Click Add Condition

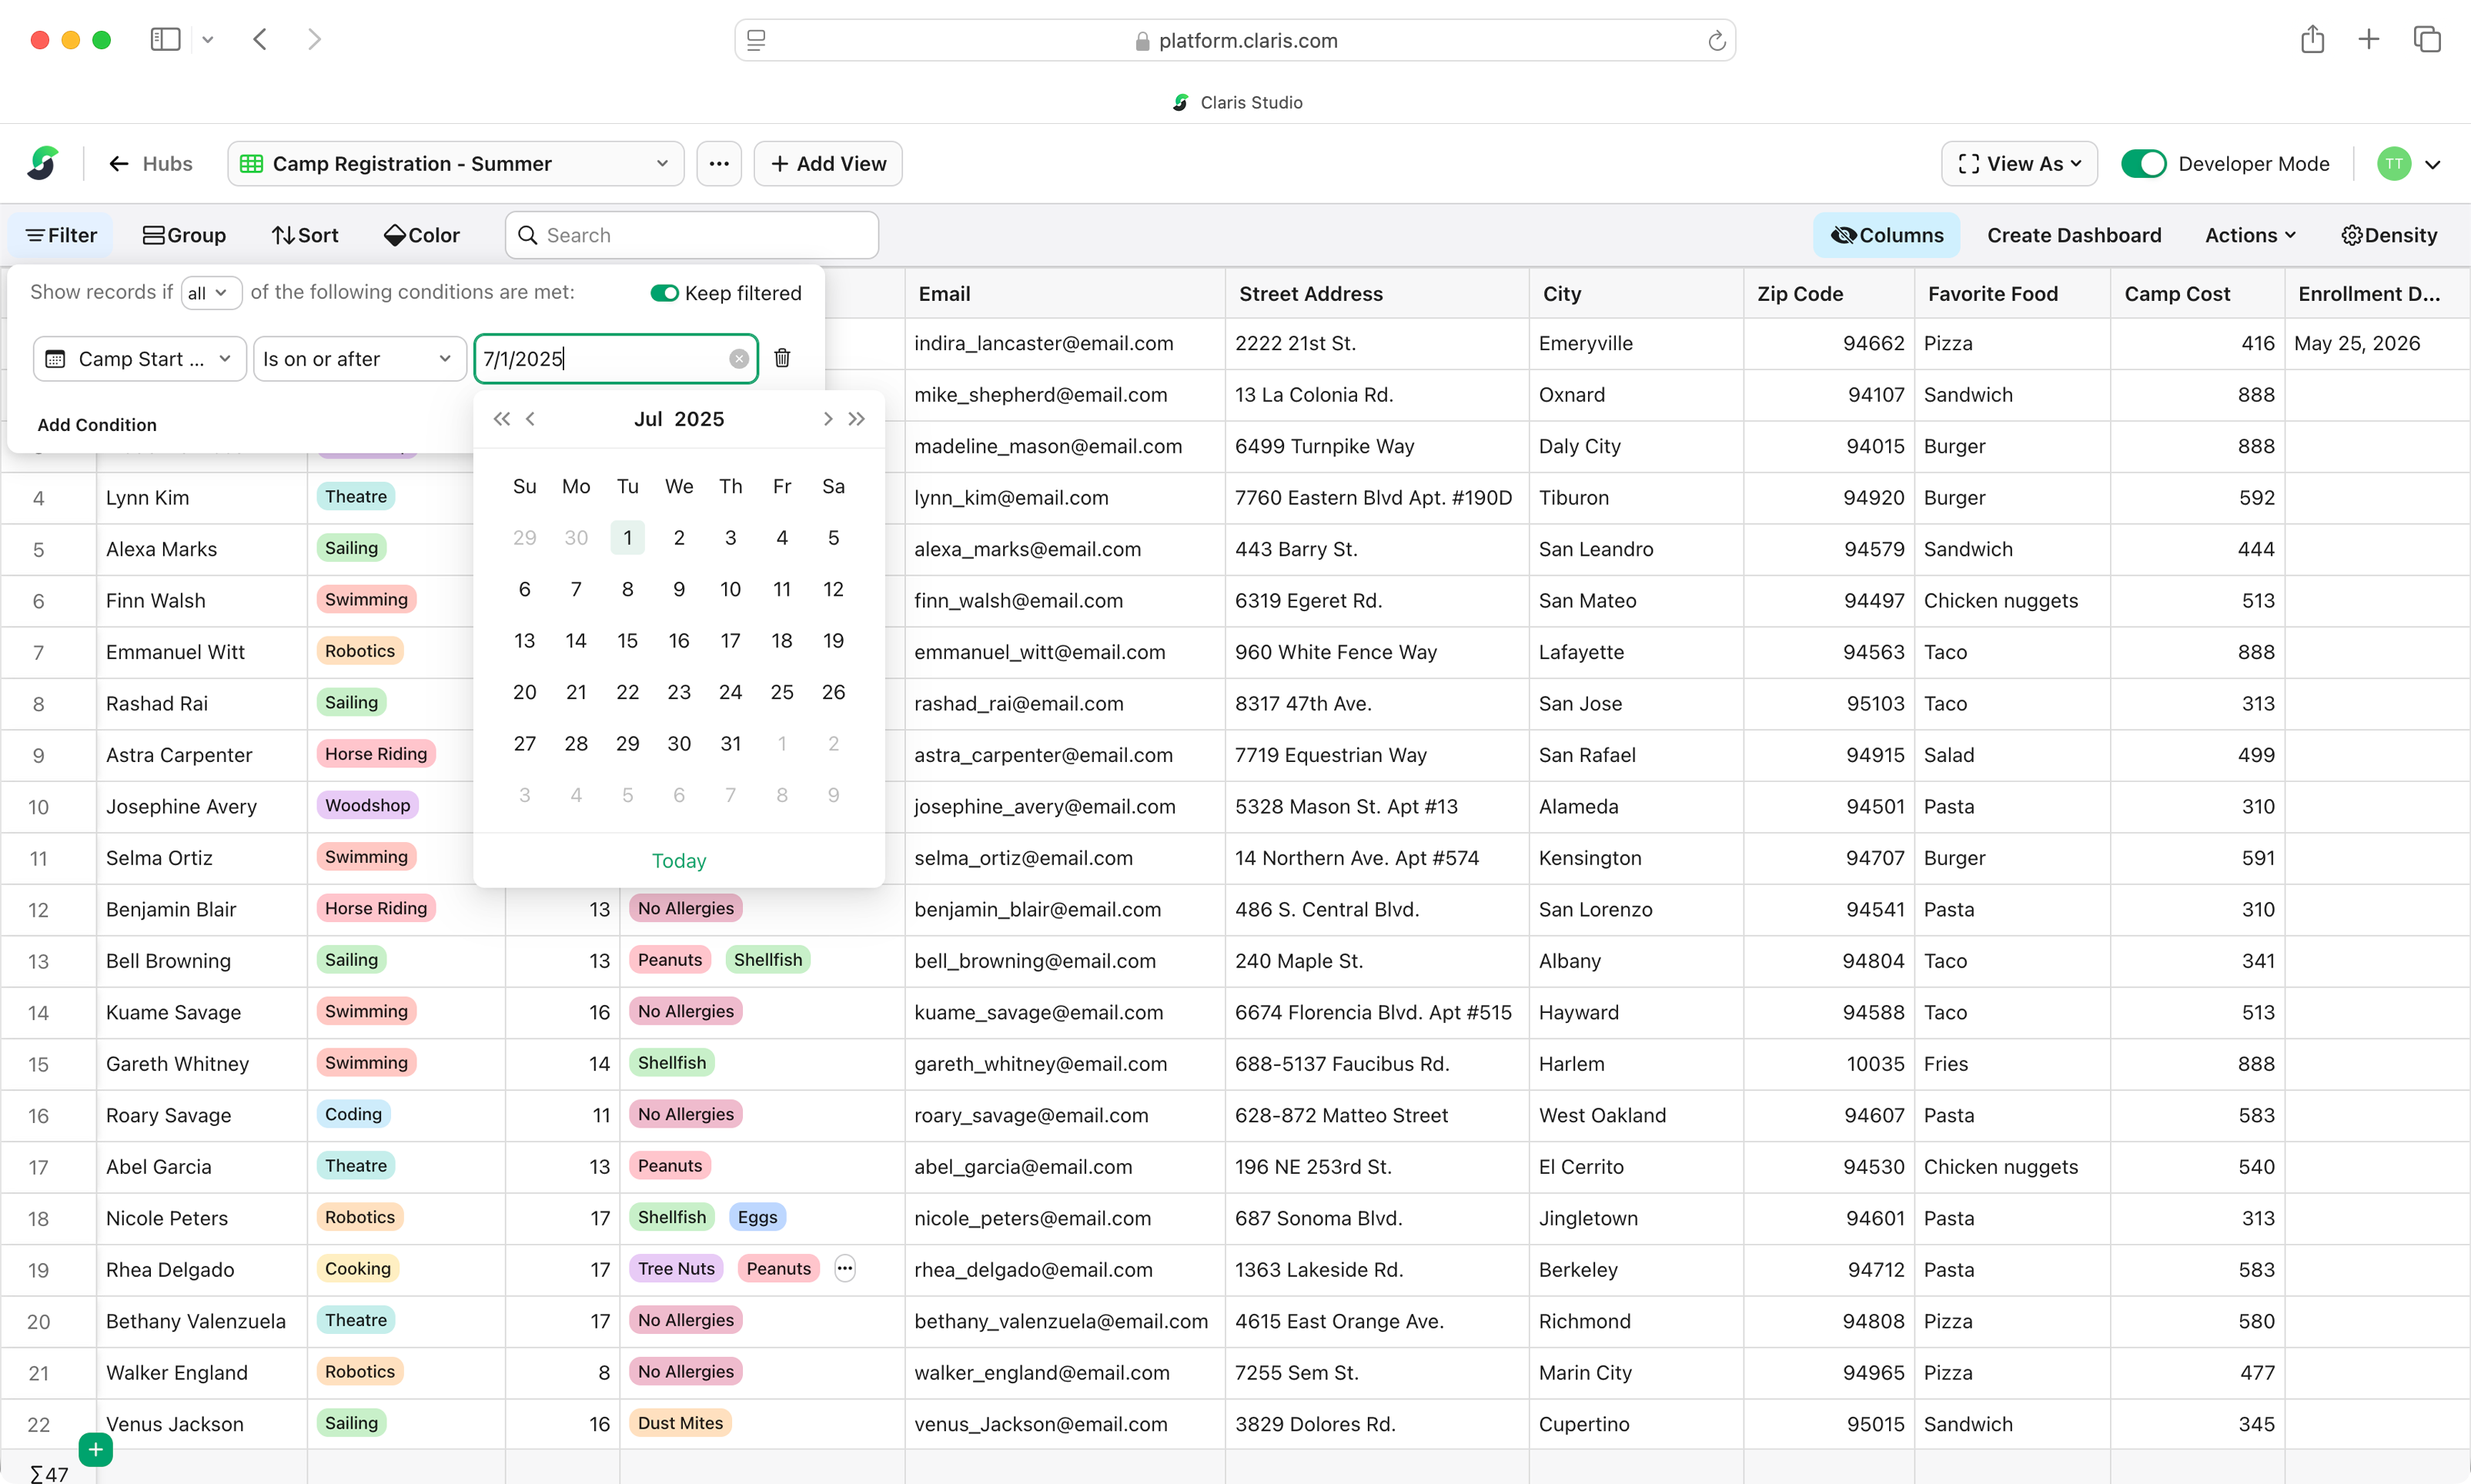click(x=97, y=424)
